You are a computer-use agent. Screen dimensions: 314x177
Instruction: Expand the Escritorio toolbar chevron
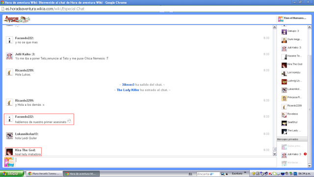pyautogui.click(x=245, y=173)
